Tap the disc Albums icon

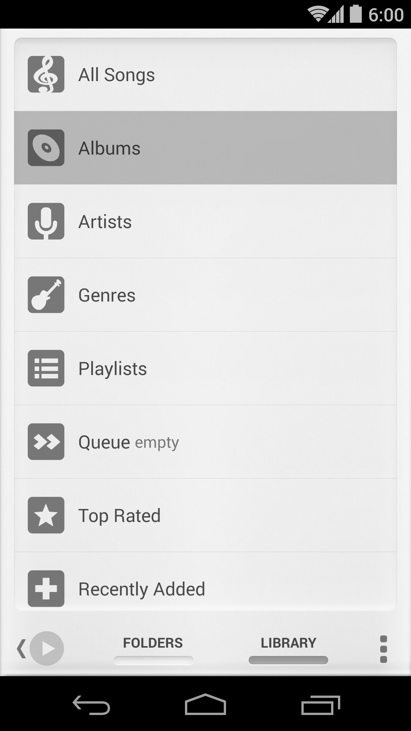46,148
